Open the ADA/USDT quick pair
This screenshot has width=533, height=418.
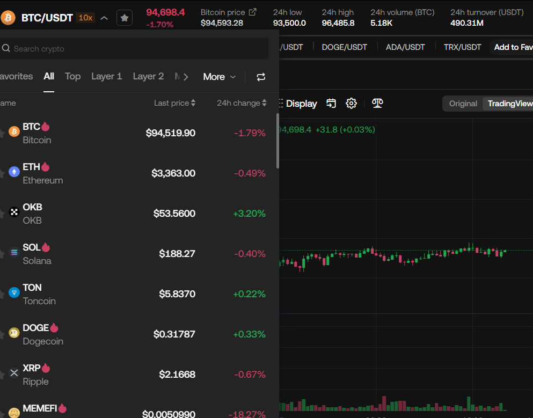[x=405, y=47]
